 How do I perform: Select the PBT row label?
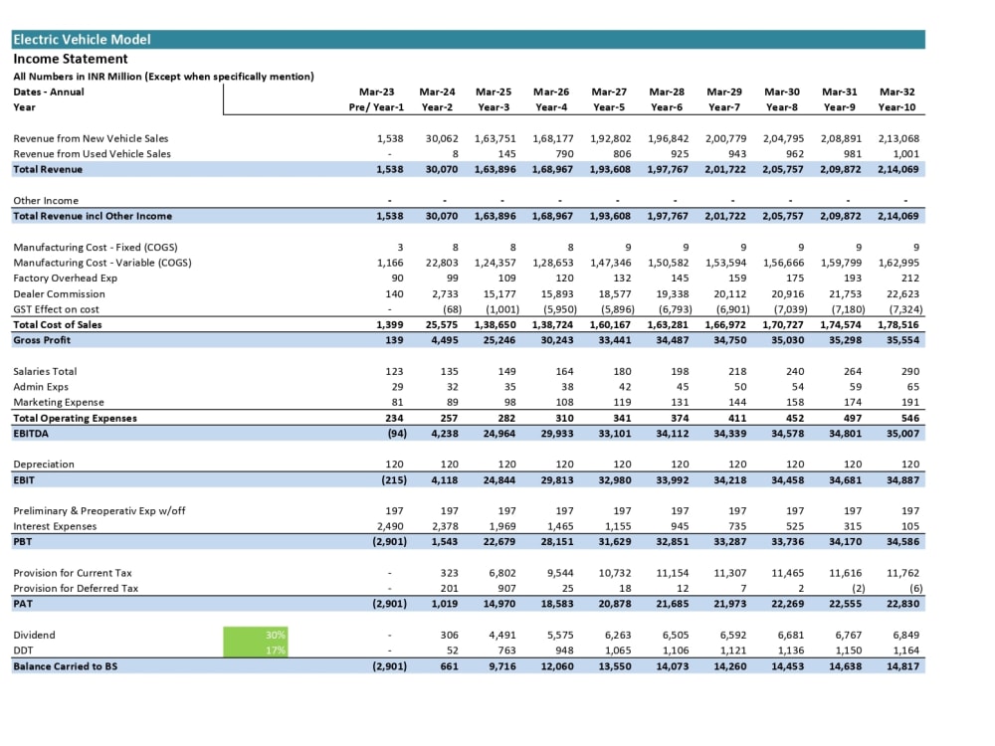22,542
